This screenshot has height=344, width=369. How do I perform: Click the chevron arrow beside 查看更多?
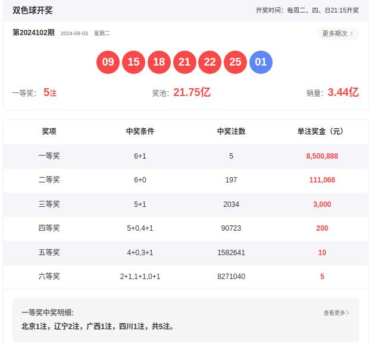348,312
